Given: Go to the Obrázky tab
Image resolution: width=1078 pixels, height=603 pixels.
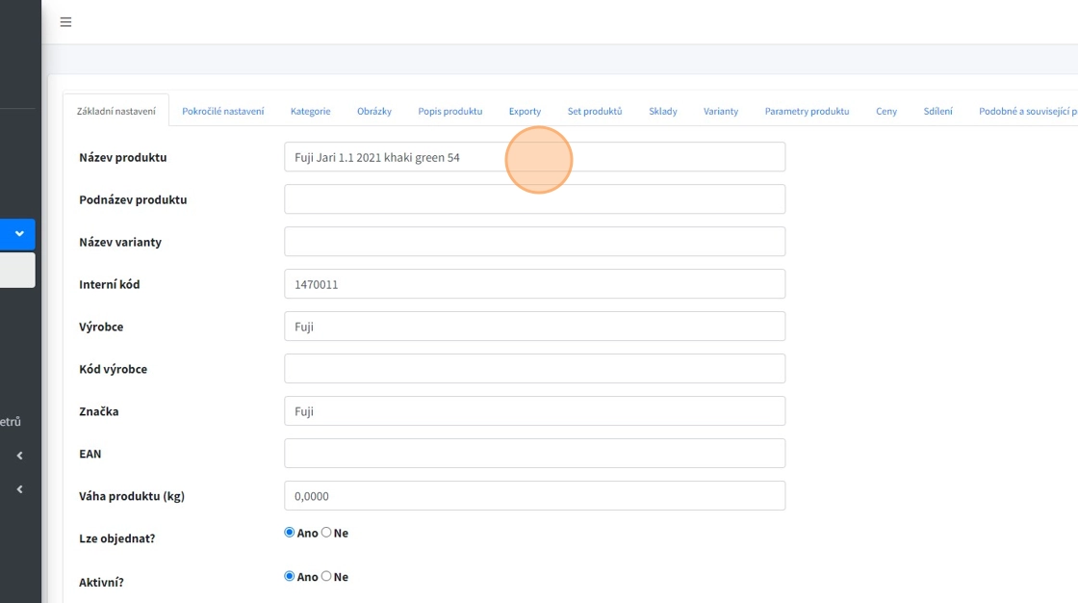Looking at the screenshot, I should [373, 111].
